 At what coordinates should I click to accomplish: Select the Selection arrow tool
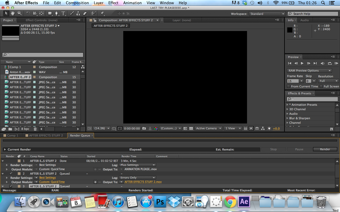click(6, 13)
